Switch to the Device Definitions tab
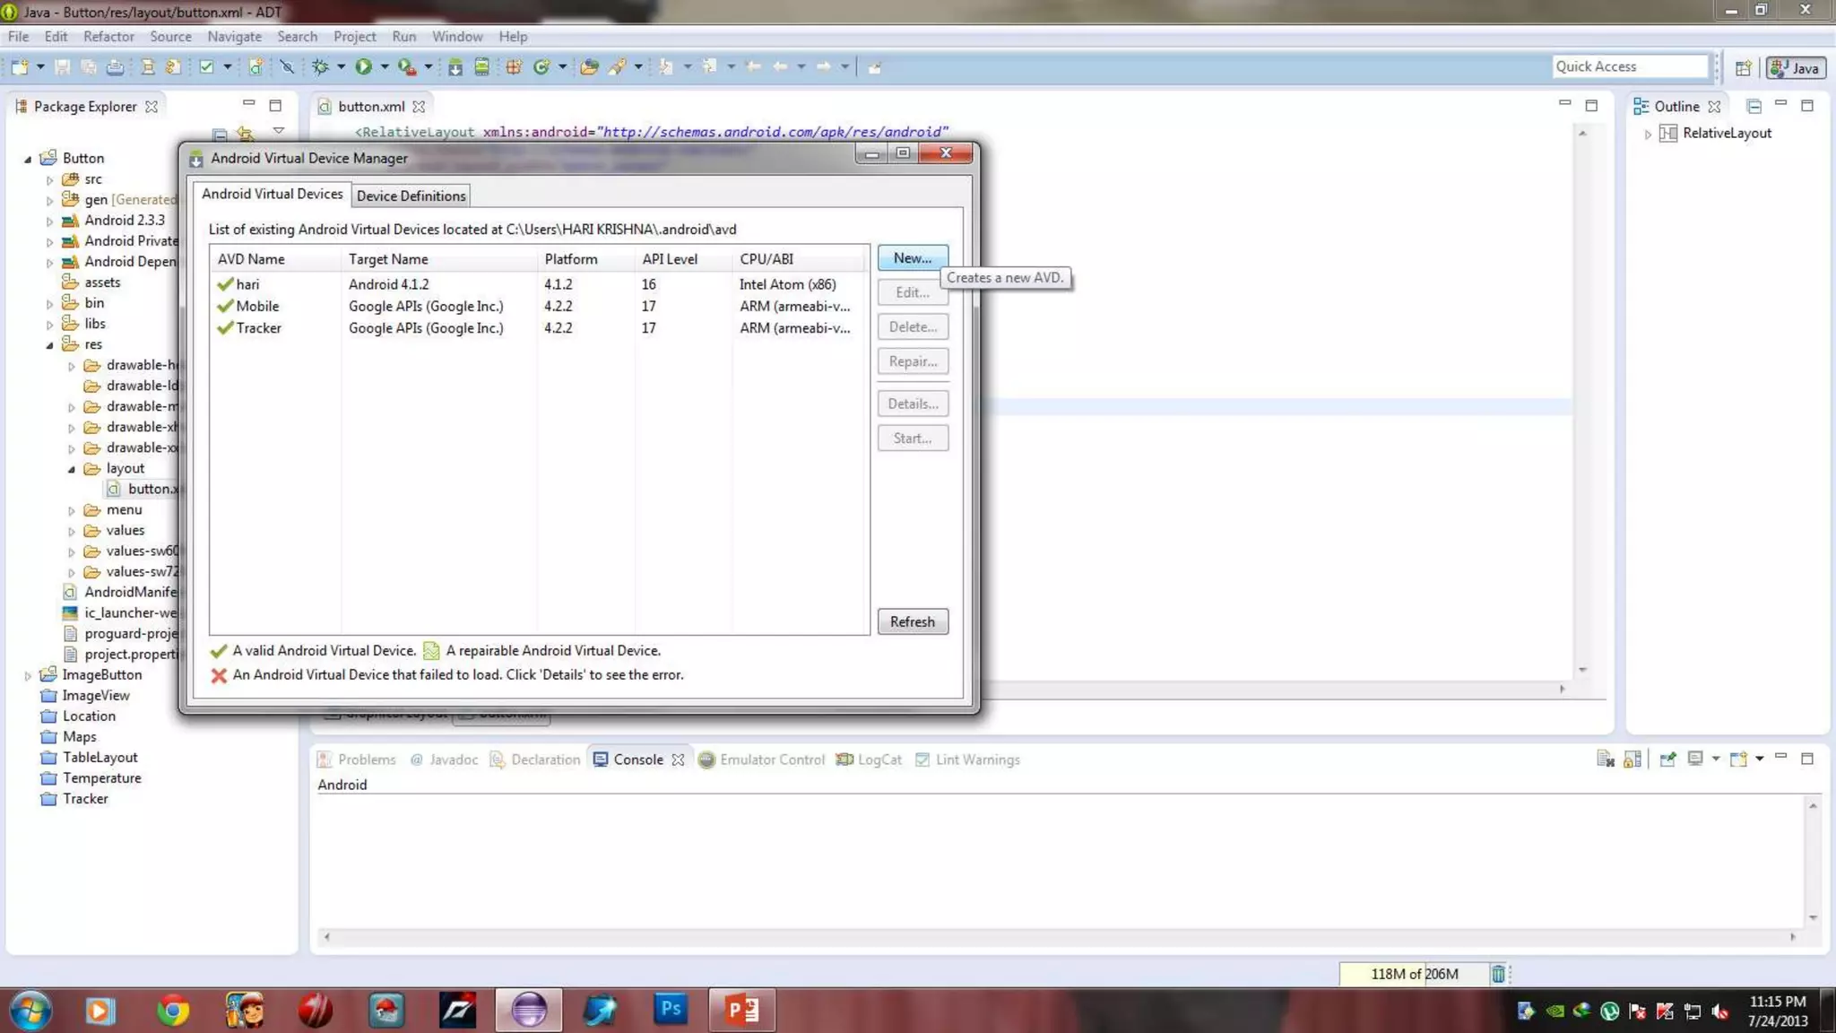This screenshot has width=1836, height=1033. (411, 195)
